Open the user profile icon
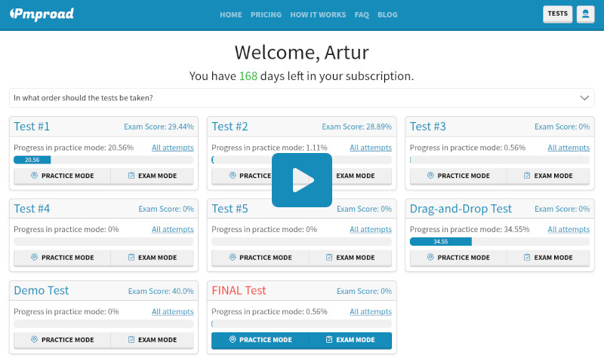This screenshot has height=361, width=604. pyautogui.click(x=585, y=14)
